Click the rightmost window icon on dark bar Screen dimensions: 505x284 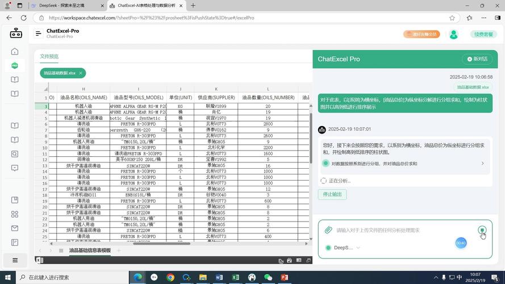308,260
